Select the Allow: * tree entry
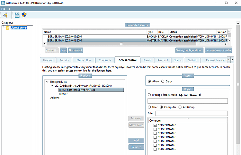241x155 pixels. (64, 94)
